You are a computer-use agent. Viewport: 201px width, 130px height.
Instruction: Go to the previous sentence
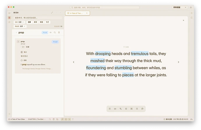(74, 62)
